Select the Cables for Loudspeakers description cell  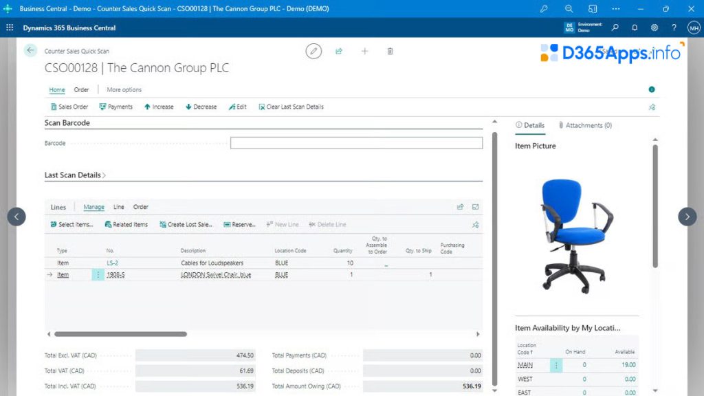pyautogui.click(x=212, y=263)
